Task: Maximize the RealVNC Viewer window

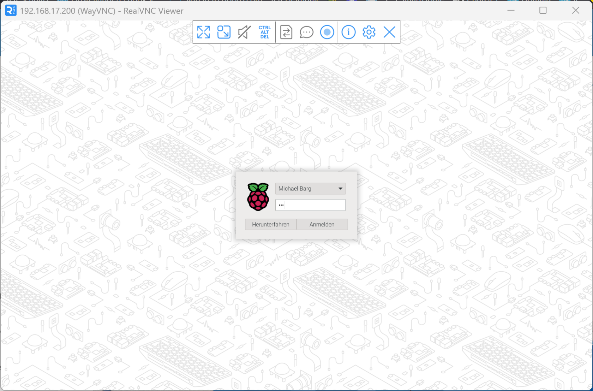Action: pos(543,11)
